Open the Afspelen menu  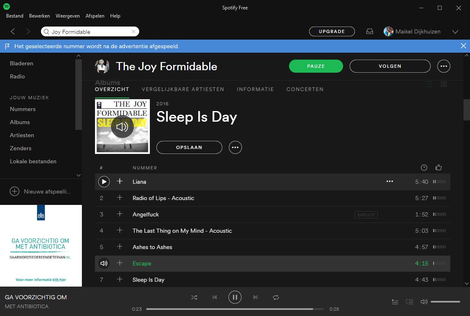pyautogui.click(x=95, y=16)
